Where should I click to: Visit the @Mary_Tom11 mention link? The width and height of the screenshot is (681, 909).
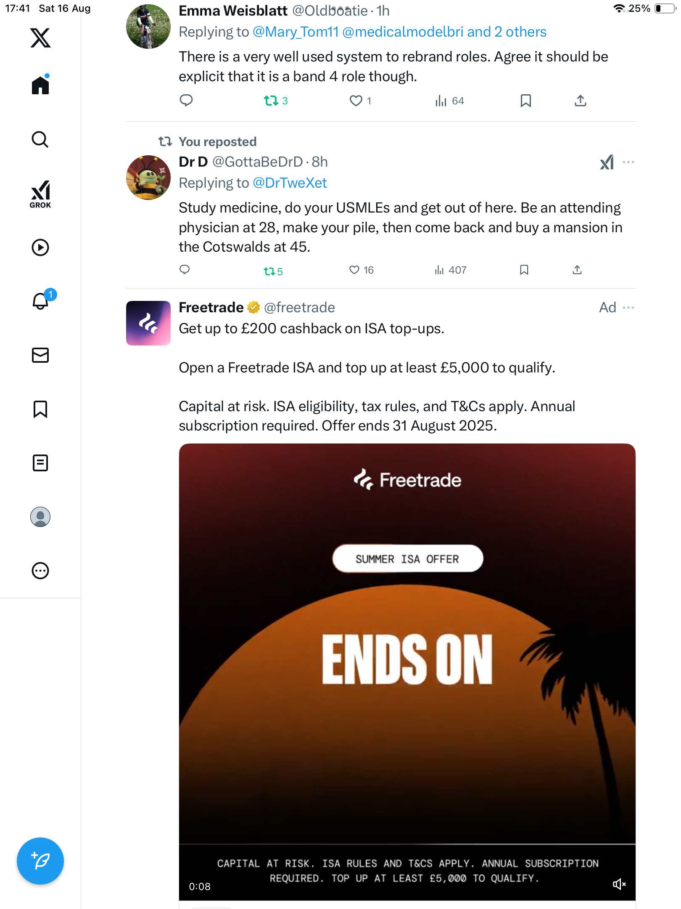click(296, 32)
